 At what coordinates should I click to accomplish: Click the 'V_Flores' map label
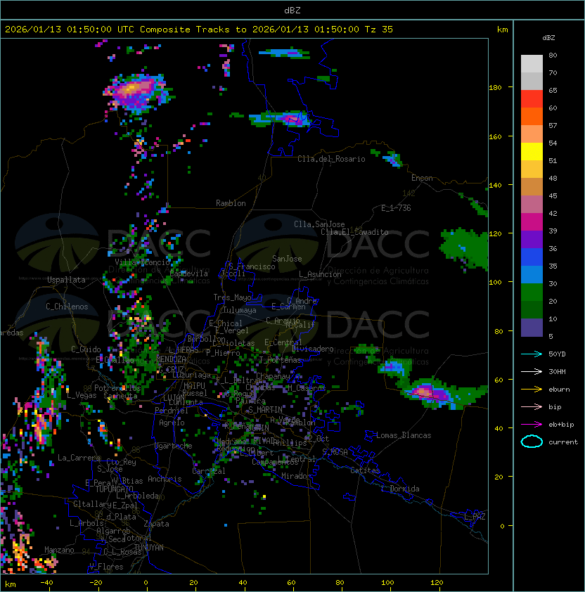[x=106, y=567]
